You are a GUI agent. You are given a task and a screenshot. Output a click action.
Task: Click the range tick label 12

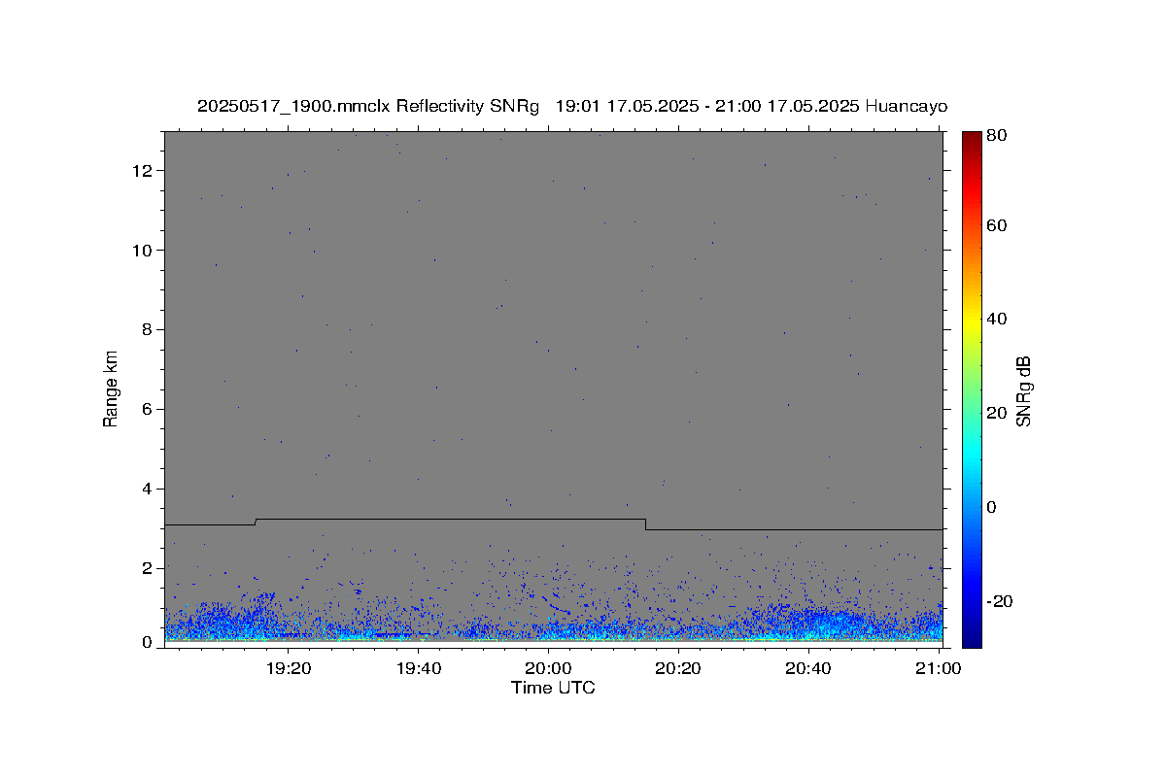(144, 171)
